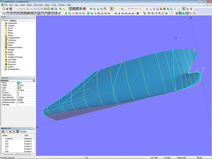Expand the Surfaces tree node
The height and width of the screenshot is (159, 212).
tap(3, 26)
